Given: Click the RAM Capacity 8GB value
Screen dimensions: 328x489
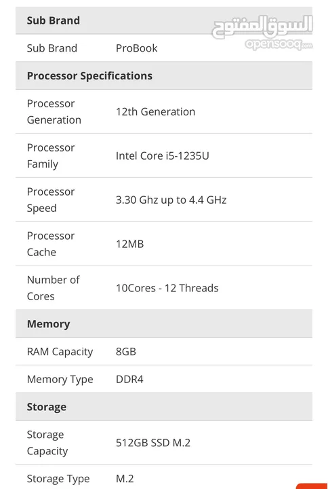Looking at the screenshot, I should 126,352.
